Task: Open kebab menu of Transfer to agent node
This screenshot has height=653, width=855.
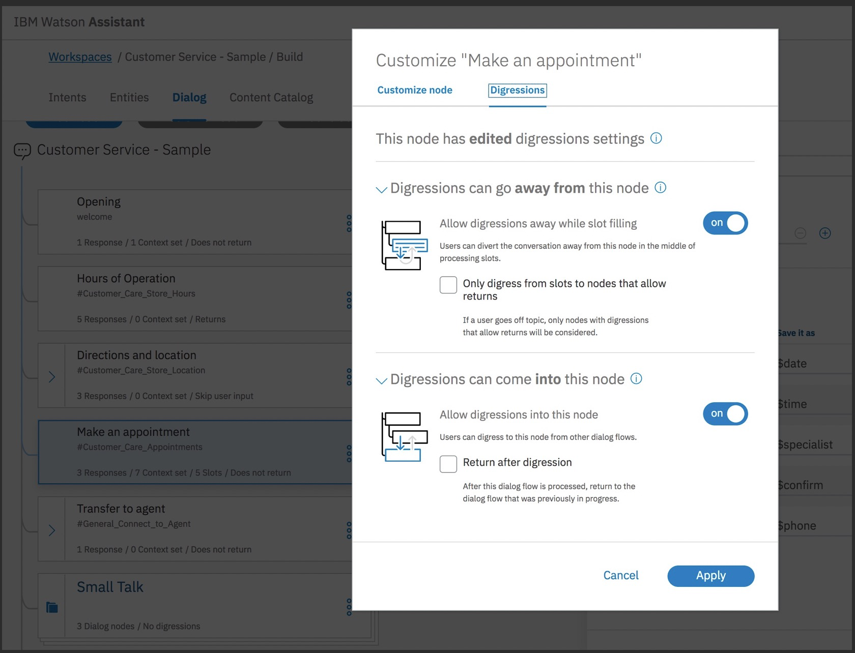Action: pos(349,530)
